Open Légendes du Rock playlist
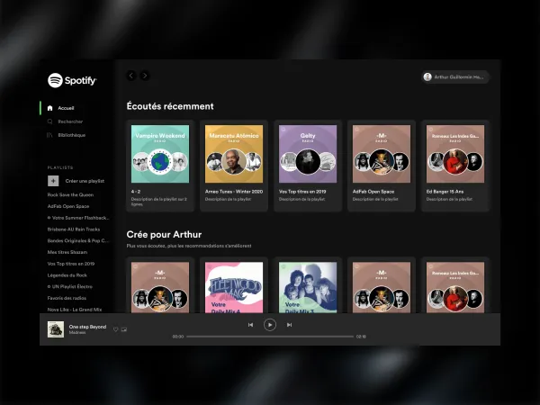 pos(67,275)
